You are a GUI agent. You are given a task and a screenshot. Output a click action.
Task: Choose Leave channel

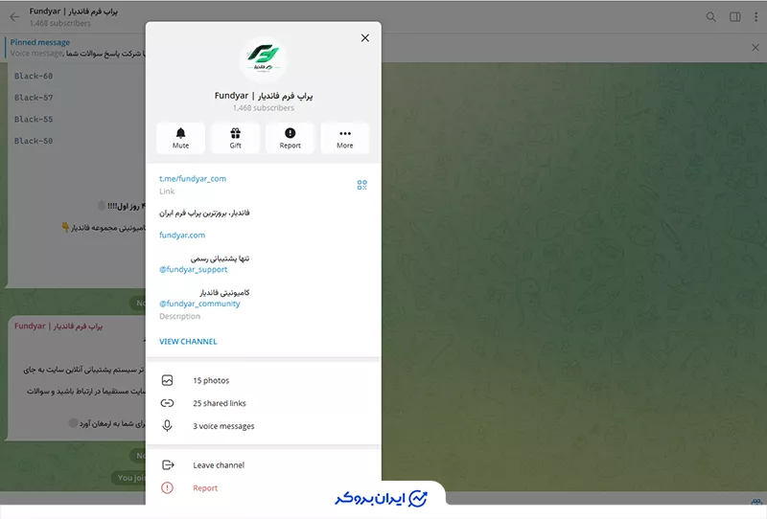click(x=263, y=465)
